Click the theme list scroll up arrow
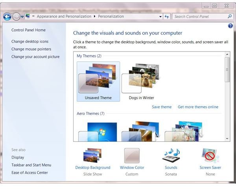Screen dimensions: 236x189 pyautogui.click(x=227, y=54)
